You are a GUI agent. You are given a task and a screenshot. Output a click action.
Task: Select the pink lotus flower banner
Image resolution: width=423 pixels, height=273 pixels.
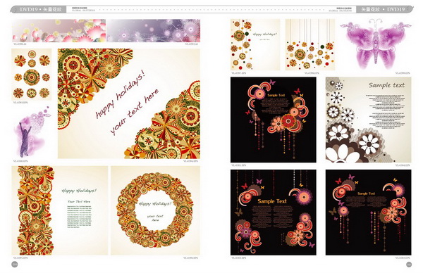59,30
